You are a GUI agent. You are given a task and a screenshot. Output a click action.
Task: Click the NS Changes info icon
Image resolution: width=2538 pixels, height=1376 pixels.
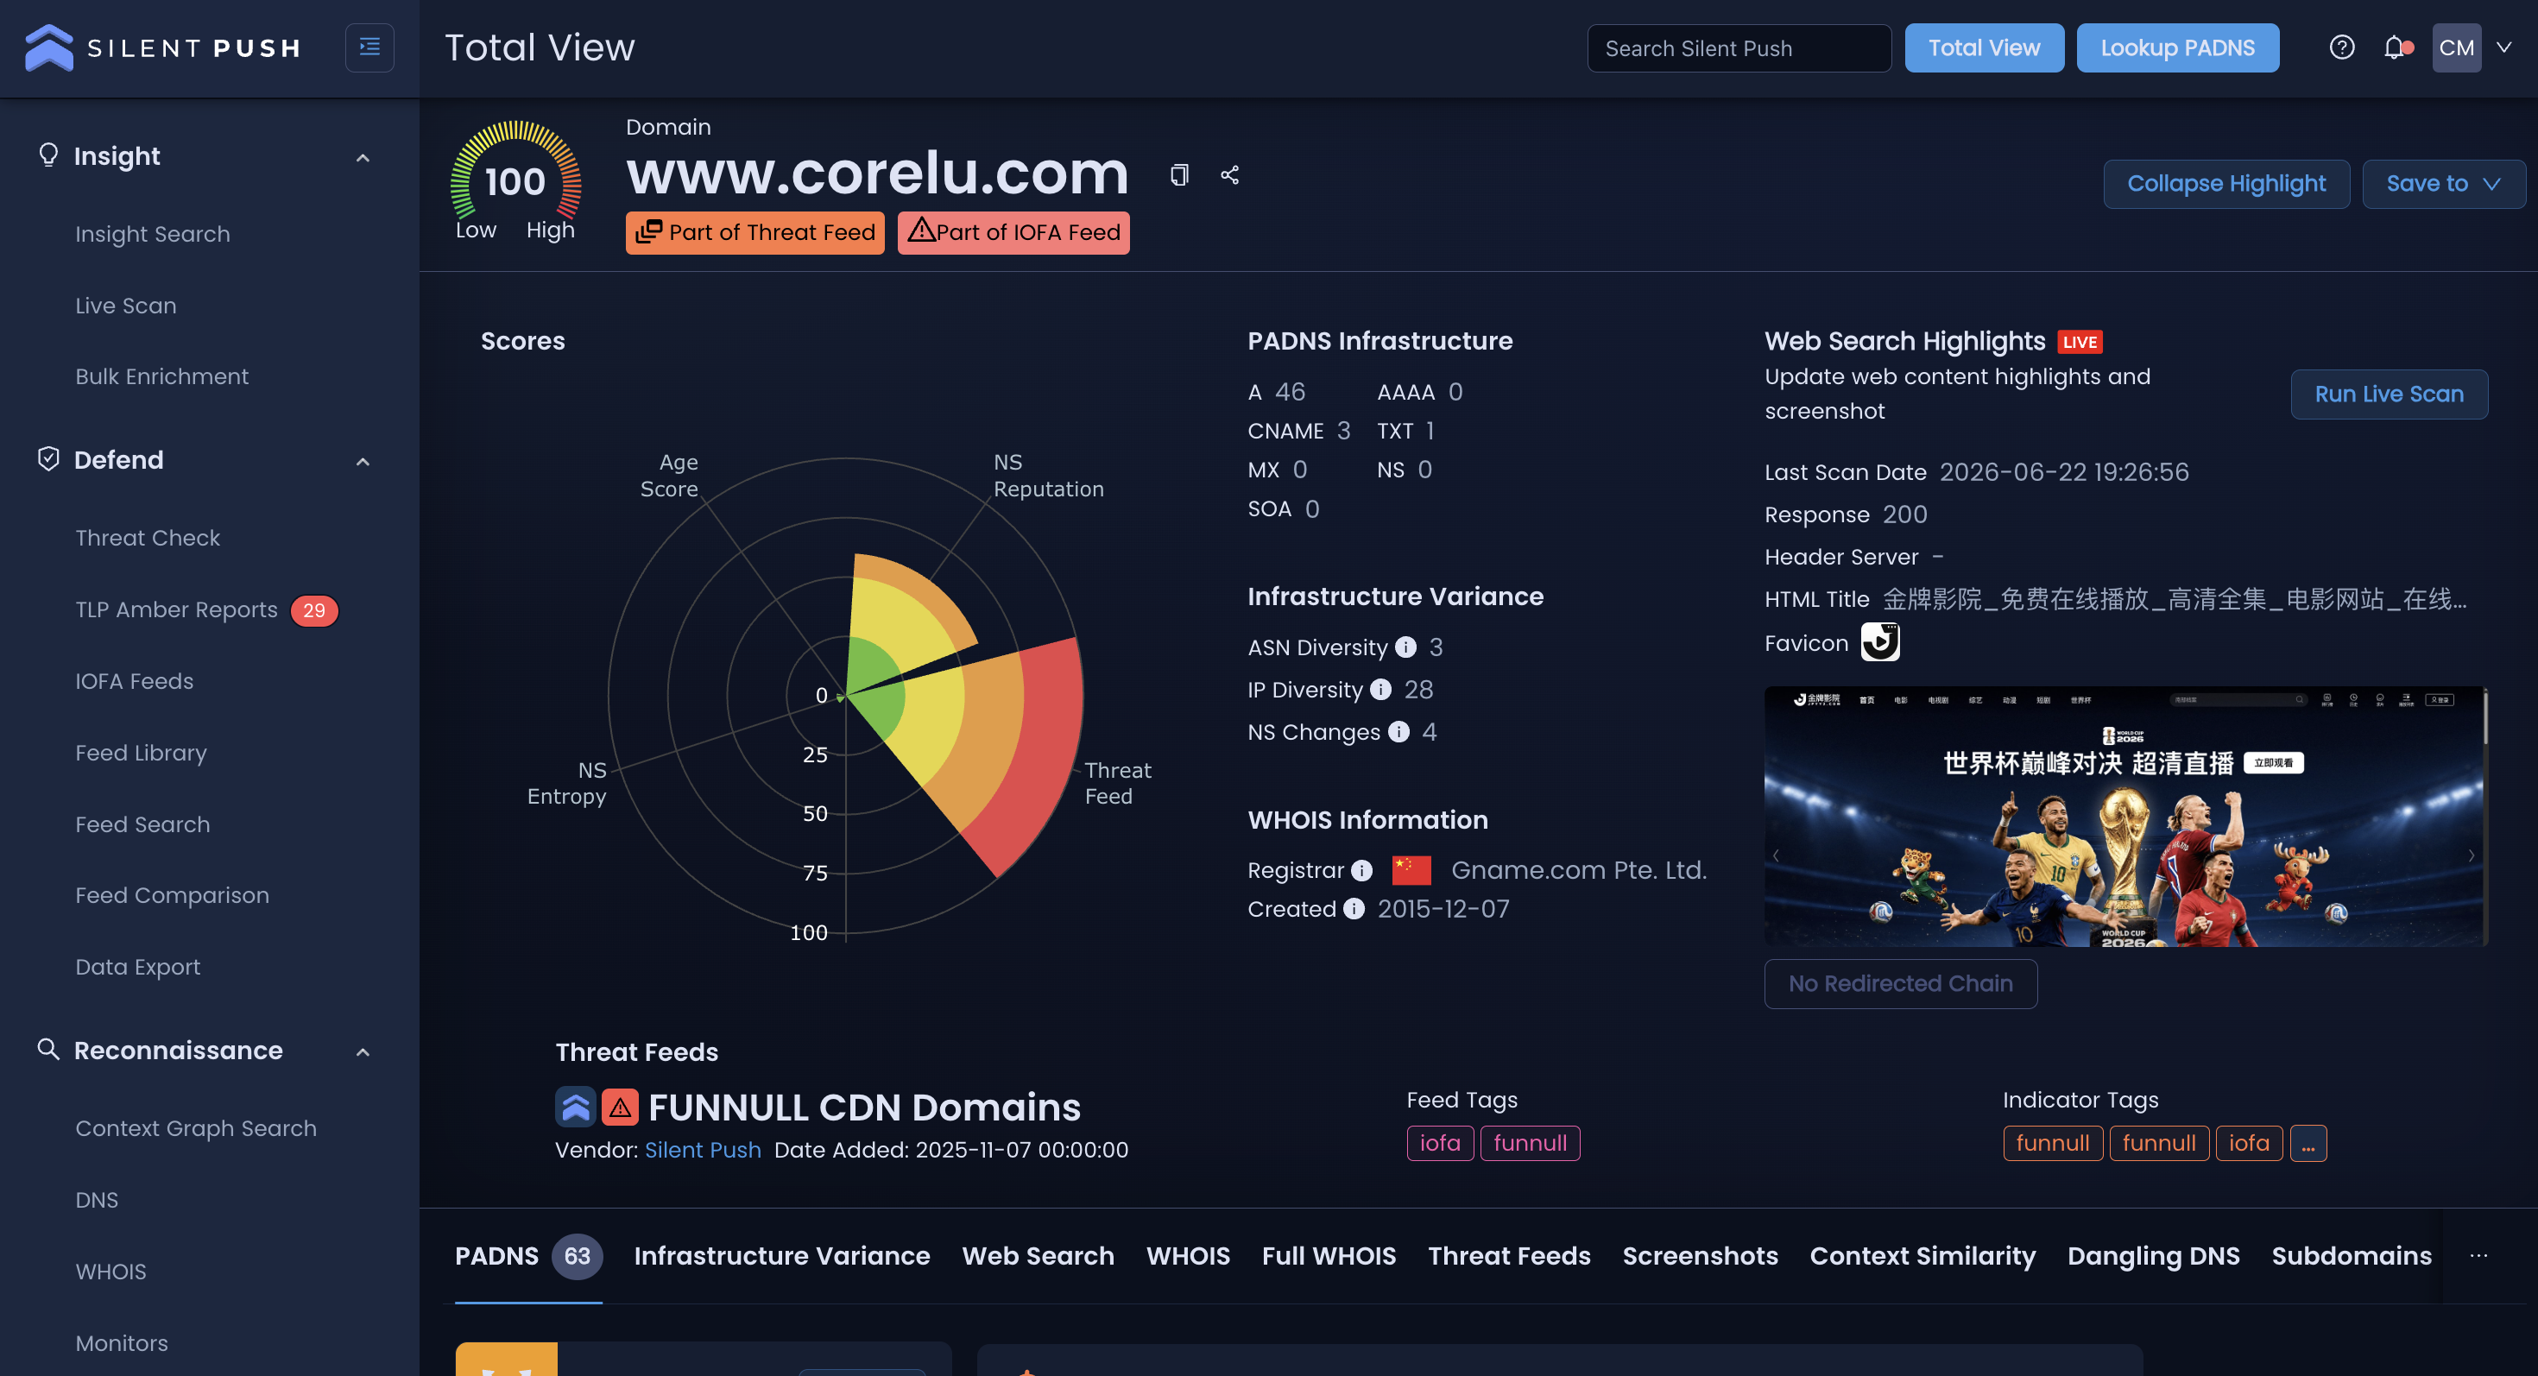pos(1398,732)
